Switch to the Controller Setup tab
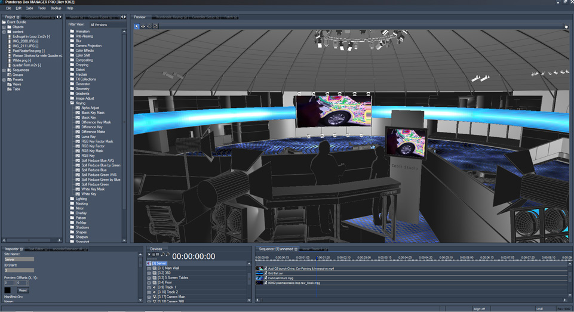574x312 pixels. [203, 17]
